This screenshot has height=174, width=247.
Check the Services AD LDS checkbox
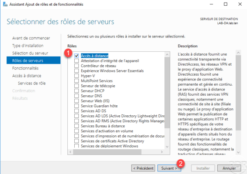pos(77,116)
